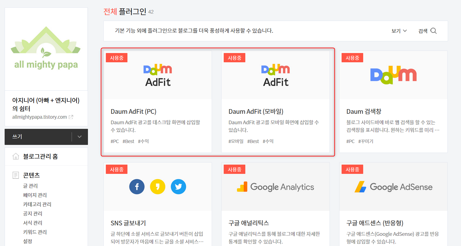This screenshot has width=461, height=246.
Task: Click the yellow KakaoStory share icon
Action: (x=158, y=187)
